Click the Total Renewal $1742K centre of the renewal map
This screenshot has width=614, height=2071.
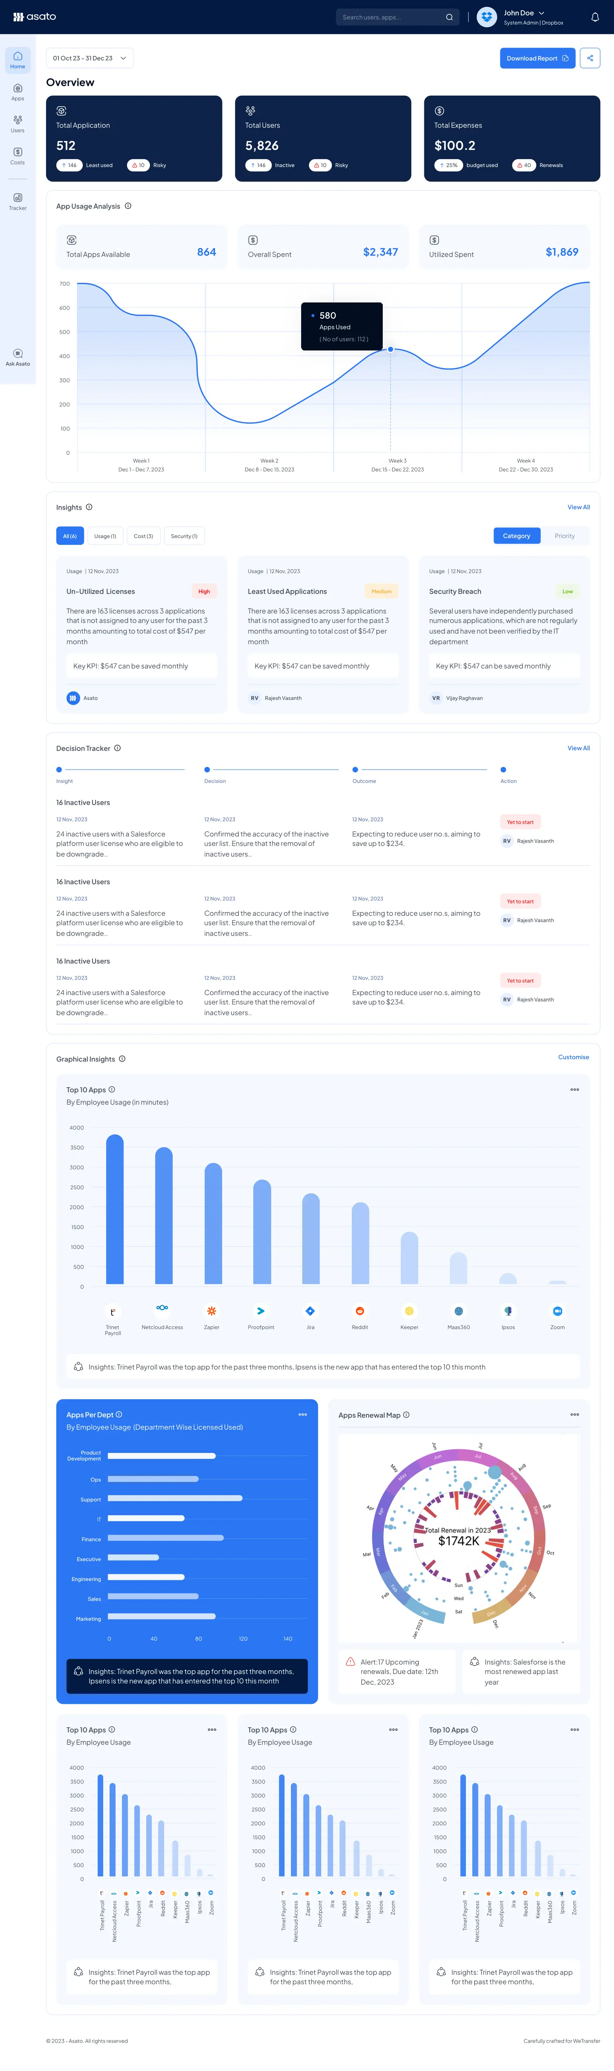[459, 1536]
